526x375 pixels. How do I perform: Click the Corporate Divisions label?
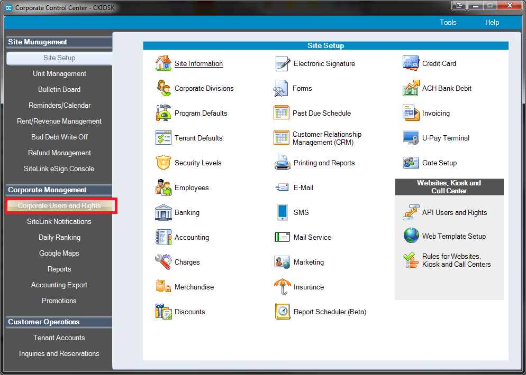click(x=204, y=88)
